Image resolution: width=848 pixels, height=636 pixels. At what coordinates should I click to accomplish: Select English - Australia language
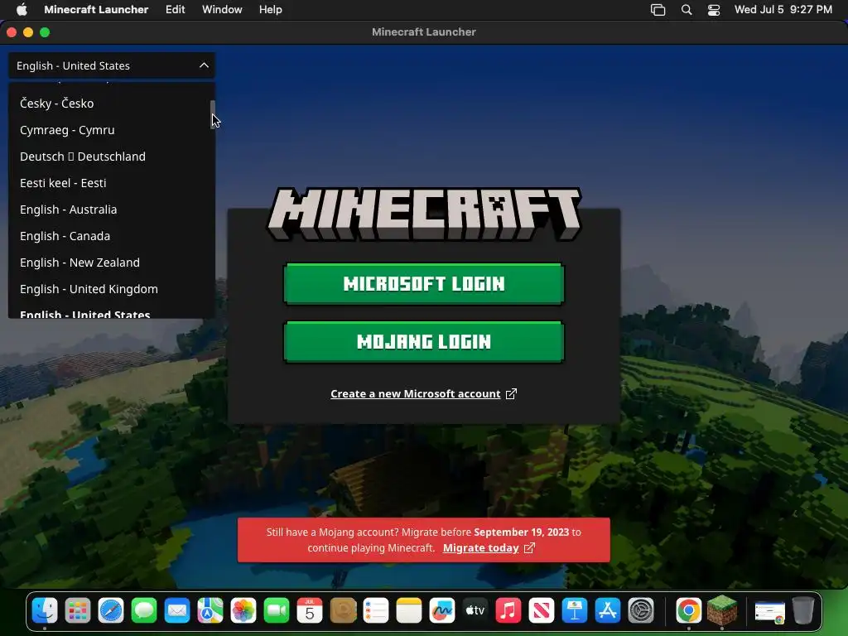pos(109,210)
